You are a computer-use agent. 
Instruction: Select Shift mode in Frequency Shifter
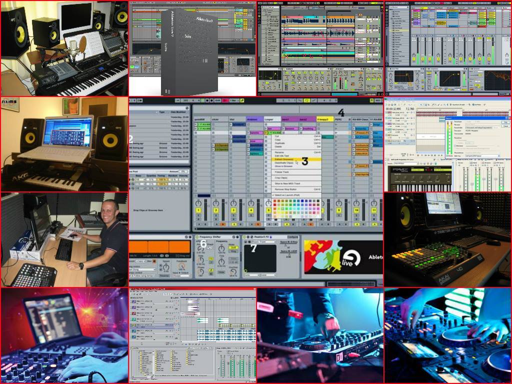[233, 247]
